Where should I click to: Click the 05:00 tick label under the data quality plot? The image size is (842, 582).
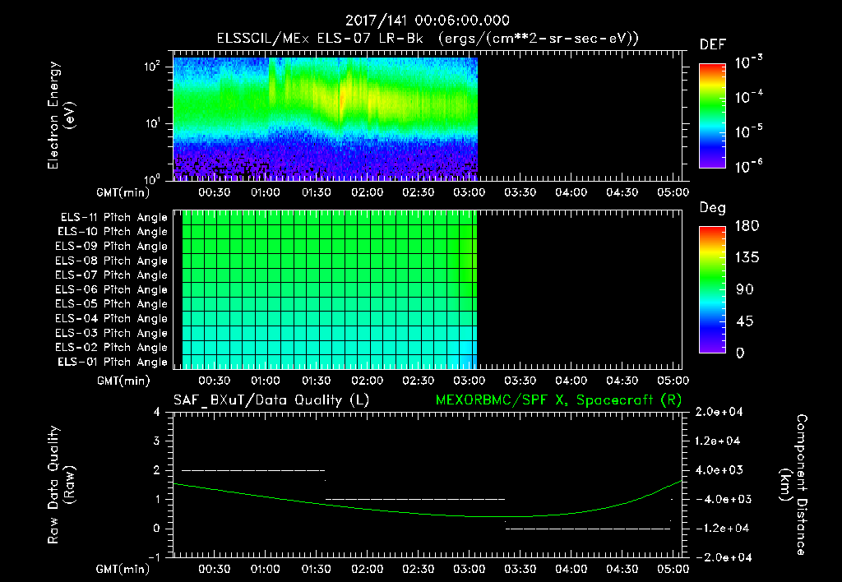[673, 569]
